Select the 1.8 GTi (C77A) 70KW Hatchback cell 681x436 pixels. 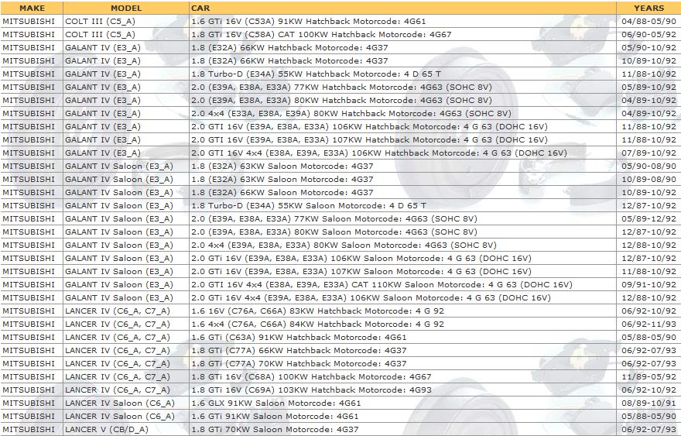(x=402, y=363)
